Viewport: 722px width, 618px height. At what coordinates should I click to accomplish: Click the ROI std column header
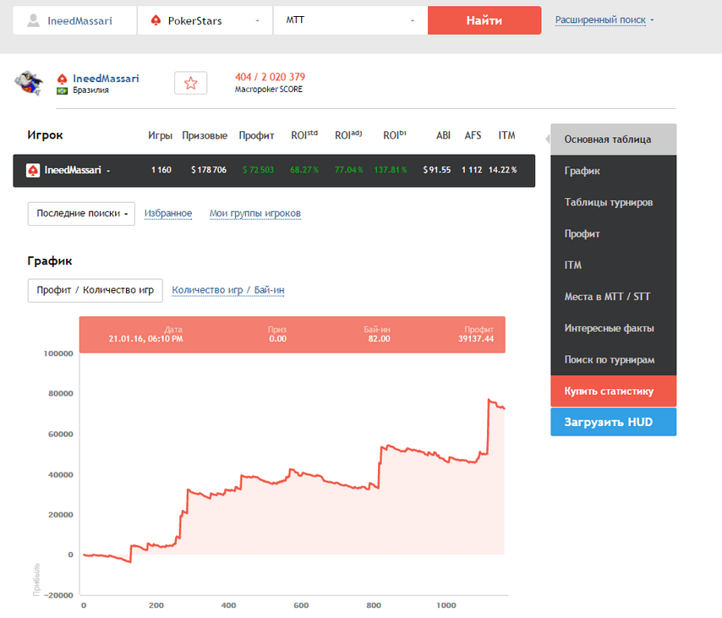click(x=304, y=135)
